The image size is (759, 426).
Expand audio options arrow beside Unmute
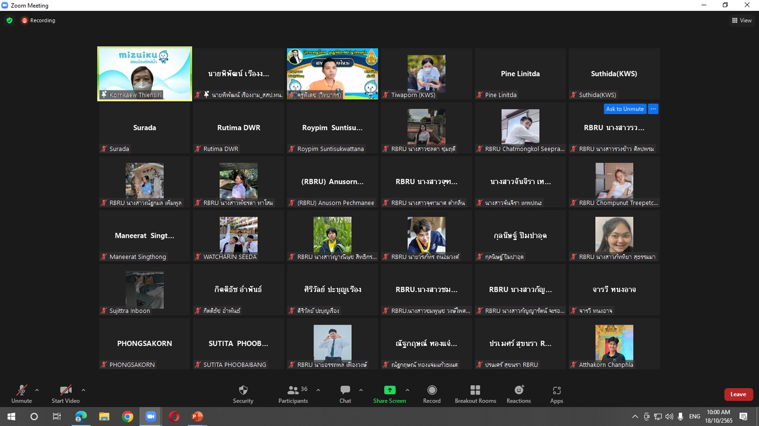click(x=37, y=390)
